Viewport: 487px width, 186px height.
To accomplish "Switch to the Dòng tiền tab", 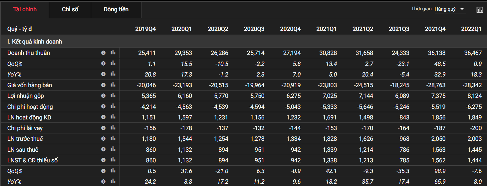I will click(x=116, y=9).
